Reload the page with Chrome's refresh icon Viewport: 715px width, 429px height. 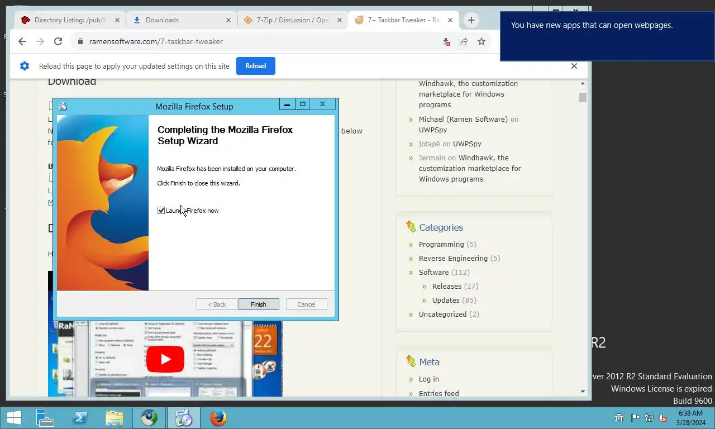58,41
